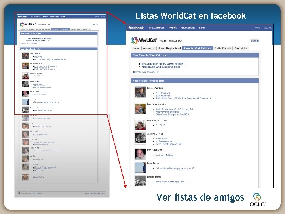This screenshot has height=214, width=285.
Task: Open Inbox in the enlarged facebook header
Action: [202, 27]
